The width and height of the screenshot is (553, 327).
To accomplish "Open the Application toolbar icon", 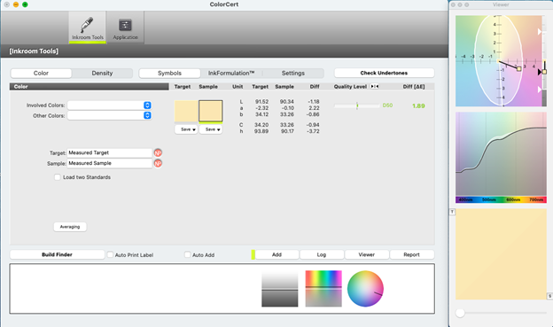I will (x=125, y=27).
